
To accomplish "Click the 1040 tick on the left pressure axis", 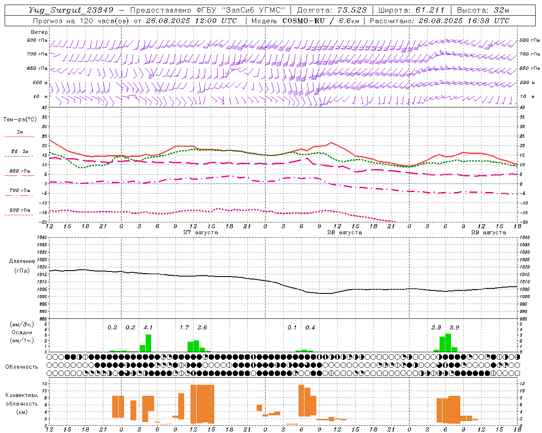I will tap(42, 238).
